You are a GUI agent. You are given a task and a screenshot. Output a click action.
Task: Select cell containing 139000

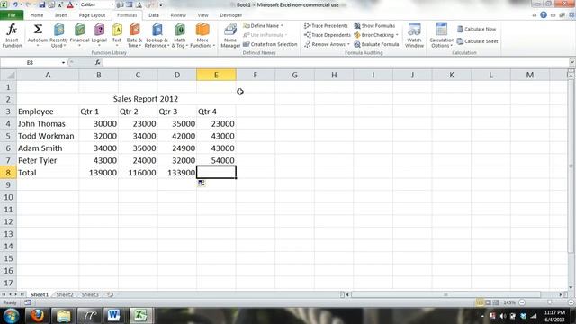coord(98,173)
